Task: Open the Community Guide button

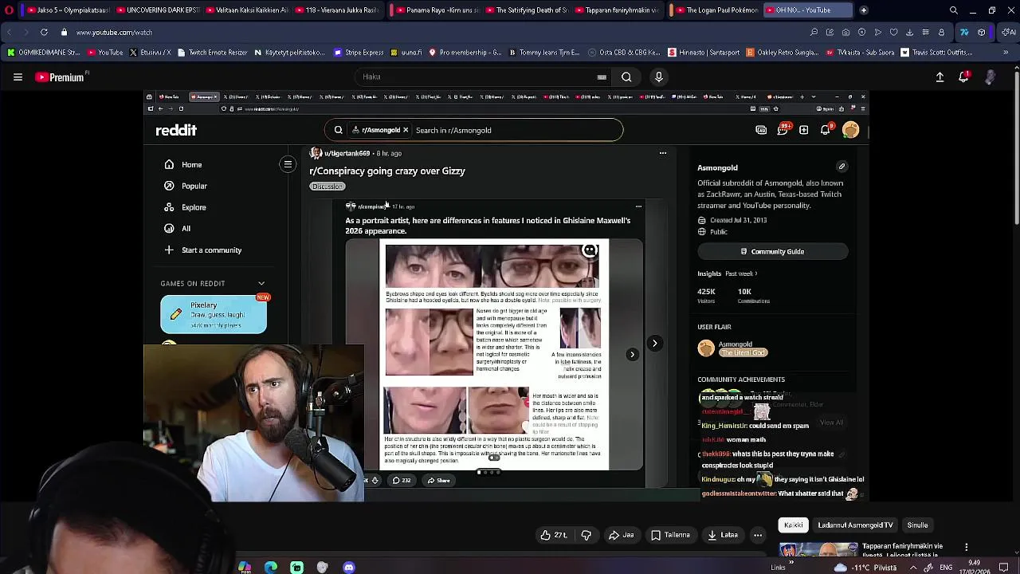Action: coord(772,252)
